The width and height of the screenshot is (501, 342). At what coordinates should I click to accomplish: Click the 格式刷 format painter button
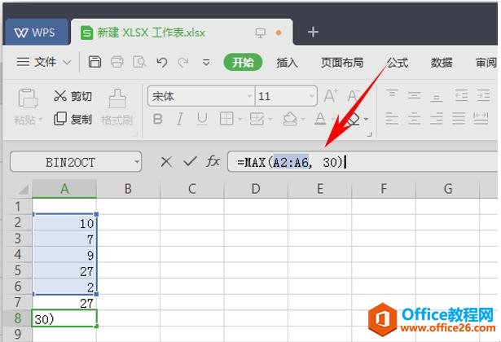[x=117, y=107]
